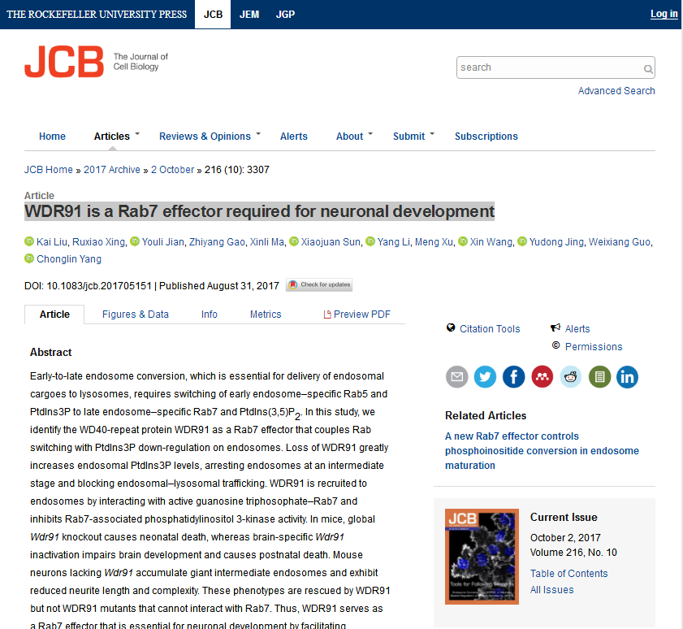Image resolution: width=683 pixels, height=629 pixels.
Task: Open the Metrics tab
Action: (x=266, y=314)
